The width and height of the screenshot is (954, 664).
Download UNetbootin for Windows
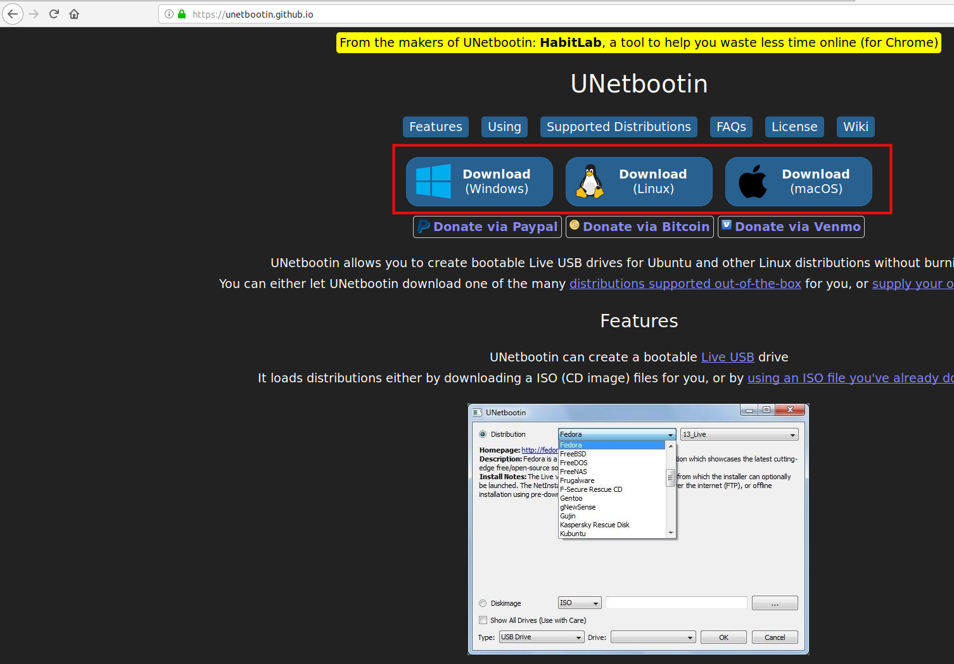click(480, 181)
